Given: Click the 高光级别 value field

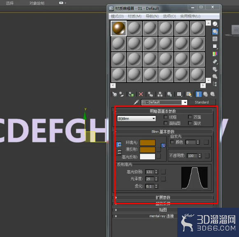Looking at the screenshot, I should pos(150,172).
